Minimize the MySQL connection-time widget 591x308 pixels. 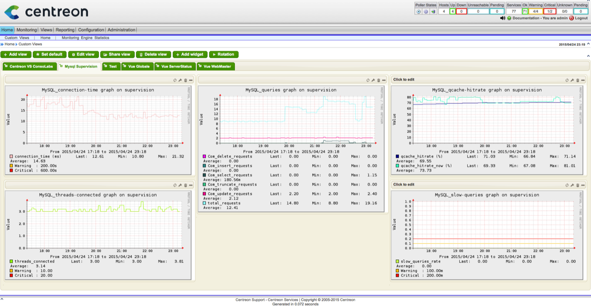(190, 80)
